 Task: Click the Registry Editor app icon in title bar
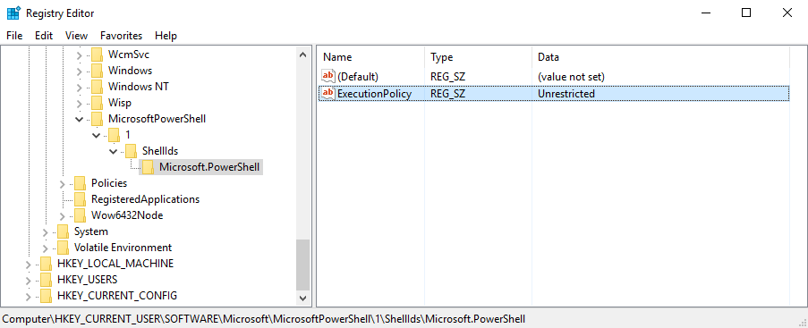pyautogui.click(x=13, y=13)
